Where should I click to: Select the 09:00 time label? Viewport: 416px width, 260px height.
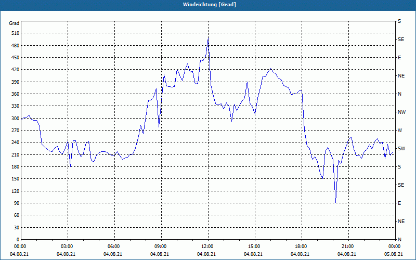162,246
